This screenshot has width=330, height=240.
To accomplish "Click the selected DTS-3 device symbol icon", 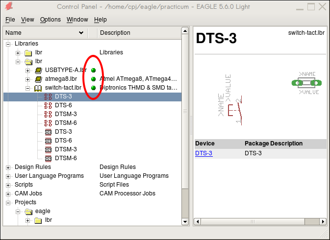I will [x=48, y=96].
